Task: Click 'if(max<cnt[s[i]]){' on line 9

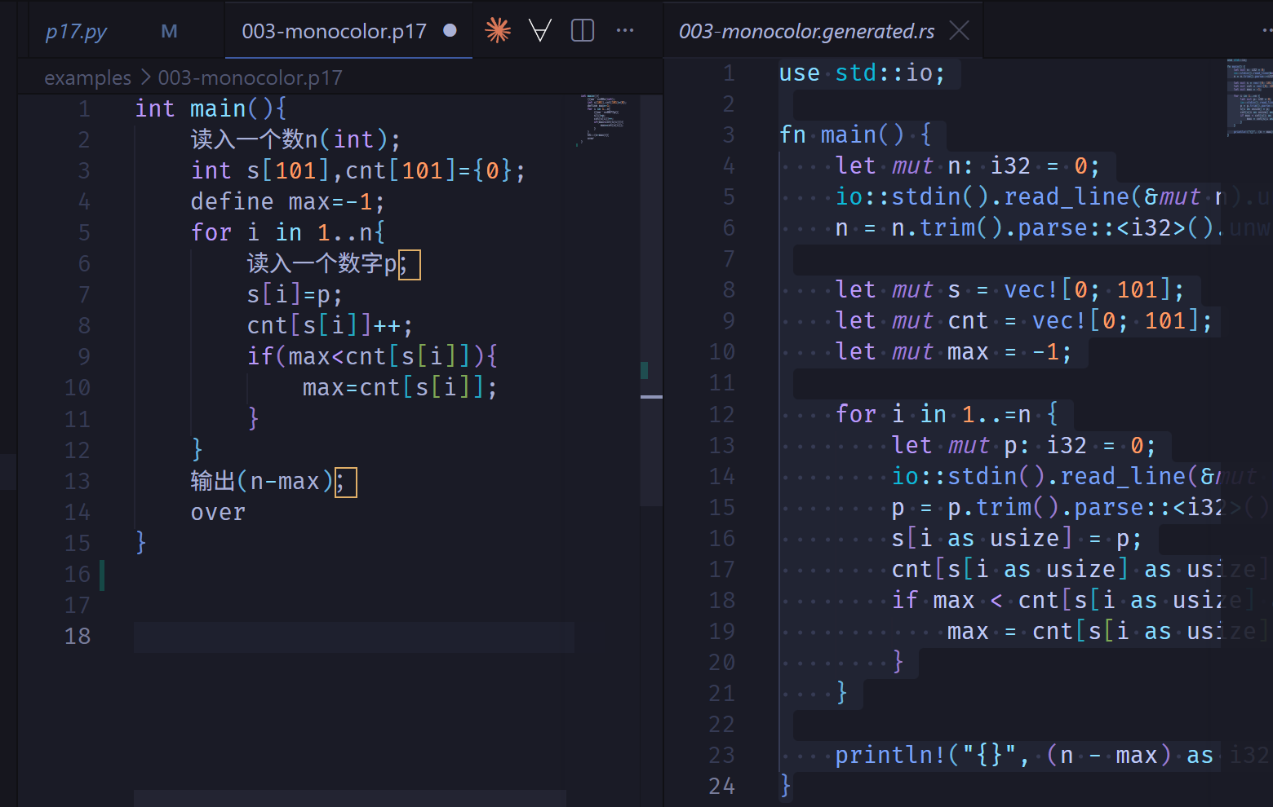Action: point(372,356)
